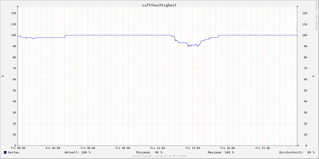Viewport: 319px width, 159px height.
Task: Click the right y-axis value 90
Action: pos(305,46)
